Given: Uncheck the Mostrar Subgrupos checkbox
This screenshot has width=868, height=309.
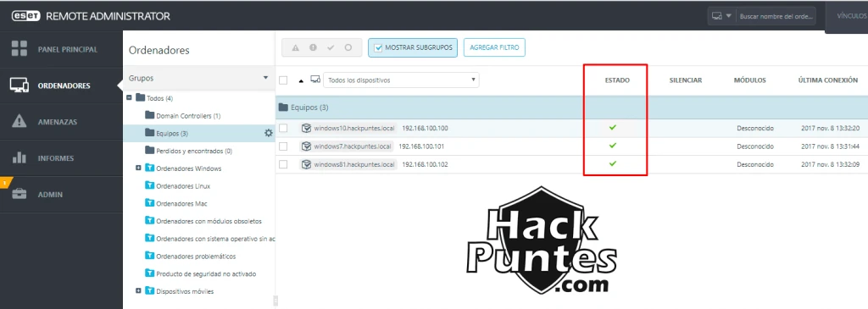Looking at the screenshot, I should 379,48.
